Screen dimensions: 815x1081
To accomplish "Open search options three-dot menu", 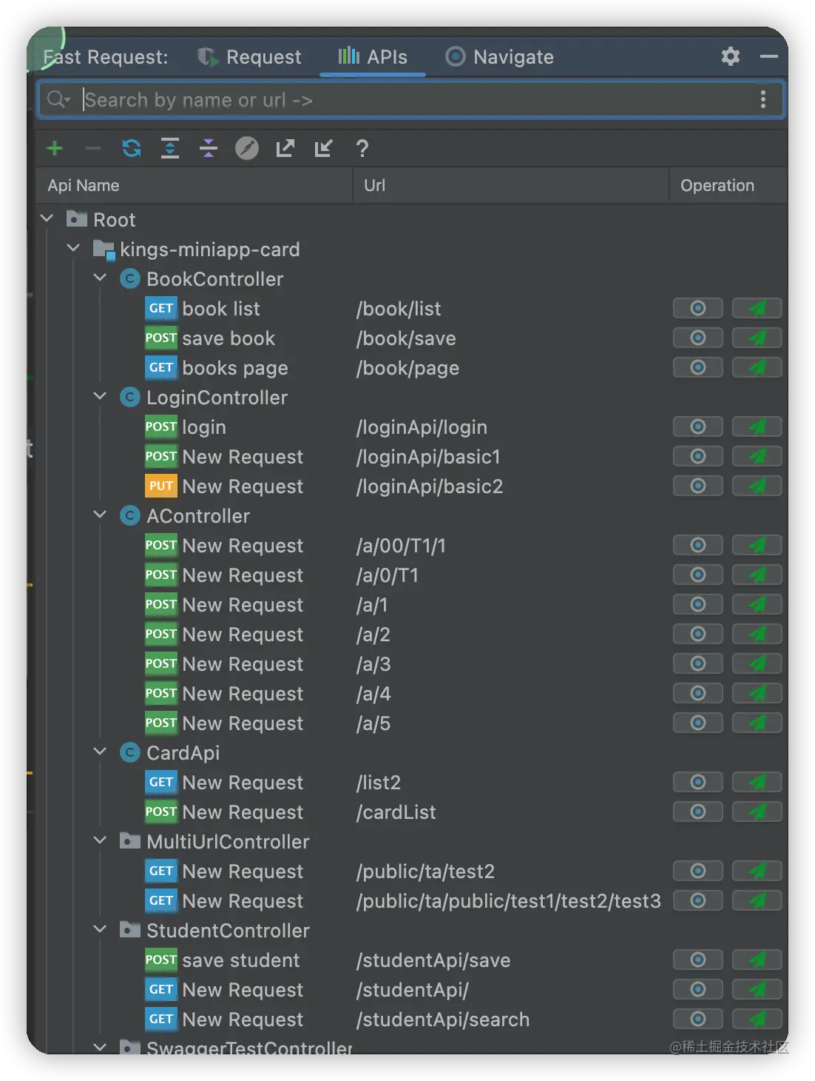I will (763, 99).
